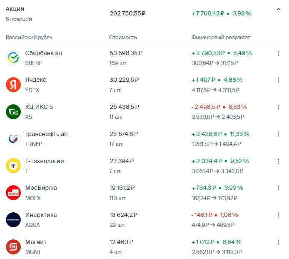This screenshot has height=259, width=289.
Task: Click the Transneft logo icon
Action: pos(13,139)
